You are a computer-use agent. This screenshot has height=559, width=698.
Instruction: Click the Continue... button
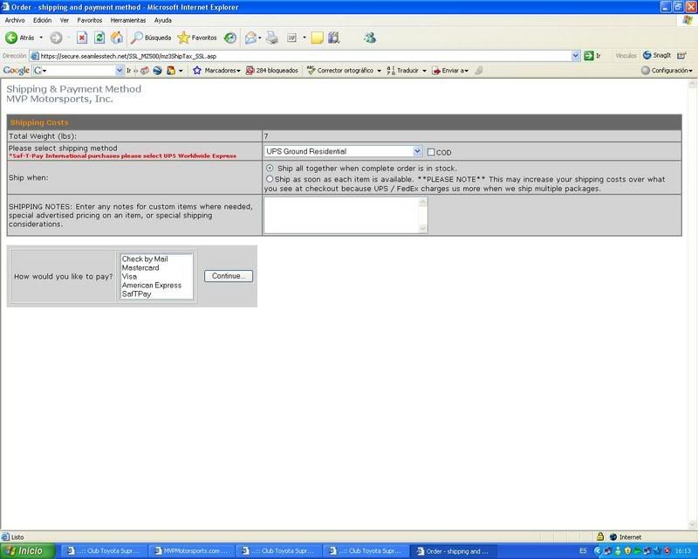pyautogui.click(x=229, y=276)
